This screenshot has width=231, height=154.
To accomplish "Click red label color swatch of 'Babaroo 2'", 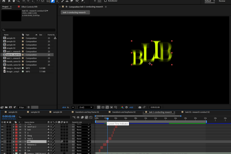I will pos(16,145).
